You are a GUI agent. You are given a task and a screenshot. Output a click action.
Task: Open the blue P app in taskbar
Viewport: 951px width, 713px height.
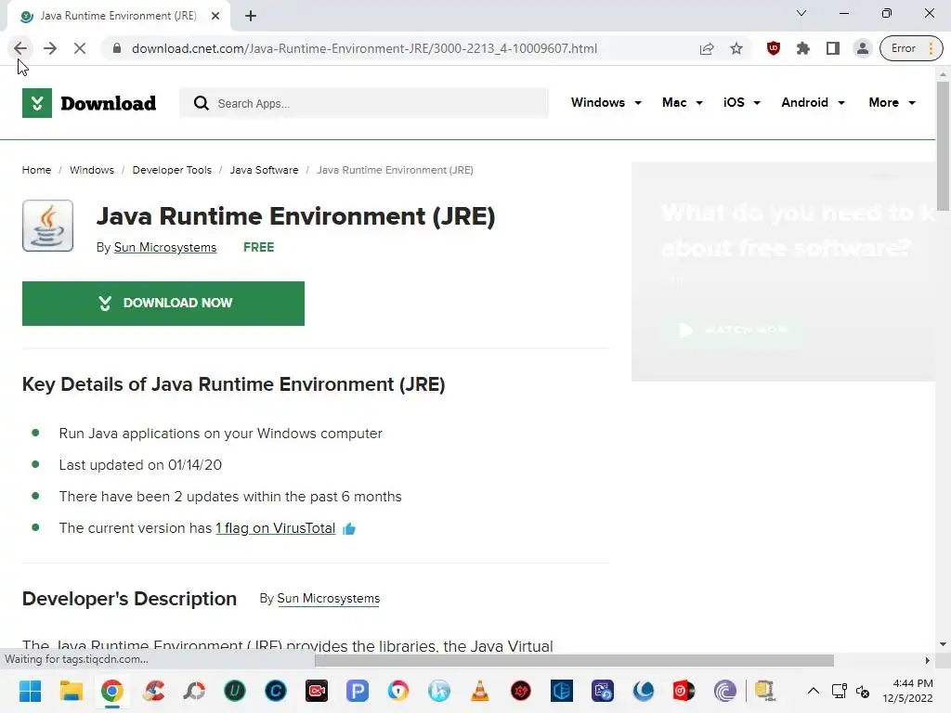[x=358, y=691]
